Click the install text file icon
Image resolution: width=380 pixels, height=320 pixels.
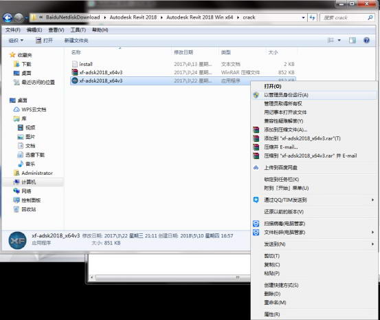point(75,64)
